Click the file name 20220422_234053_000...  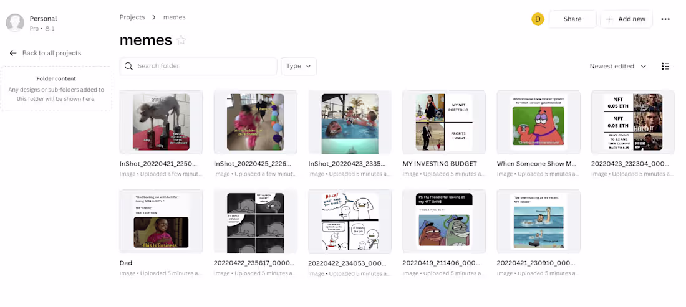click(347, 263)
